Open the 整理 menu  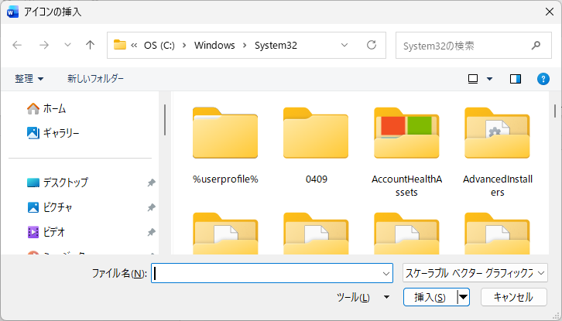tap(29, 78)
